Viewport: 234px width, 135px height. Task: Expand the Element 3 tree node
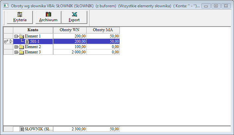point(16,52)
